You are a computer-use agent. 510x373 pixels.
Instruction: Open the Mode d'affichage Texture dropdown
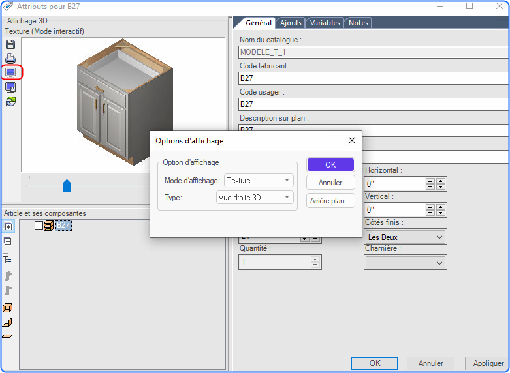259,181
